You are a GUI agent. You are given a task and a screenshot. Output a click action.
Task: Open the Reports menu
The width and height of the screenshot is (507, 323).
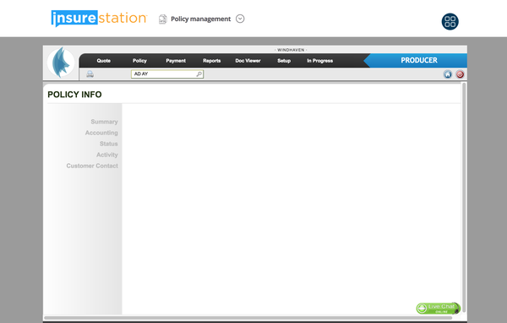(212, 61)
